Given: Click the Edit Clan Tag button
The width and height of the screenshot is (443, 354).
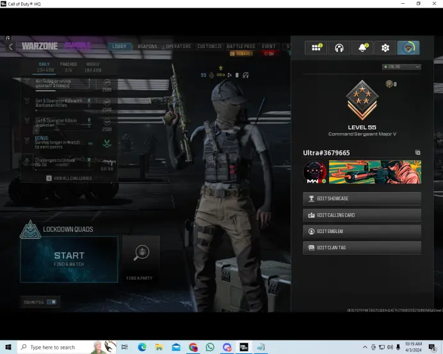Looking at the screenshot, I should (362, 248).
